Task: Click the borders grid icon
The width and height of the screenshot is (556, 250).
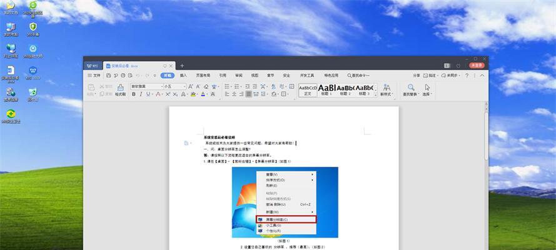Action: click(283, 94)
